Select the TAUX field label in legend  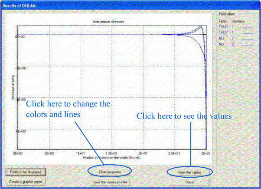(222, 27)
